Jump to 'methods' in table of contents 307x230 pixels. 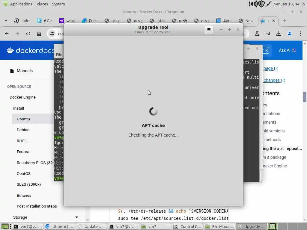272,140
